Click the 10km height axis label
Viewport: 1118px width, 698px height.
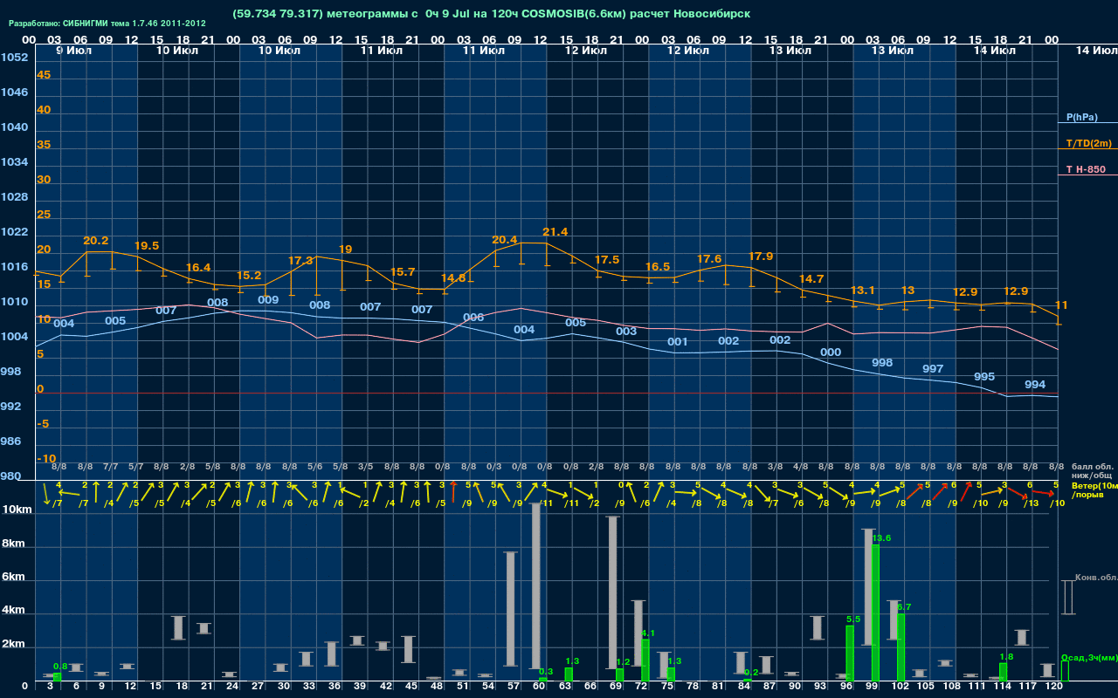point(16,510)
